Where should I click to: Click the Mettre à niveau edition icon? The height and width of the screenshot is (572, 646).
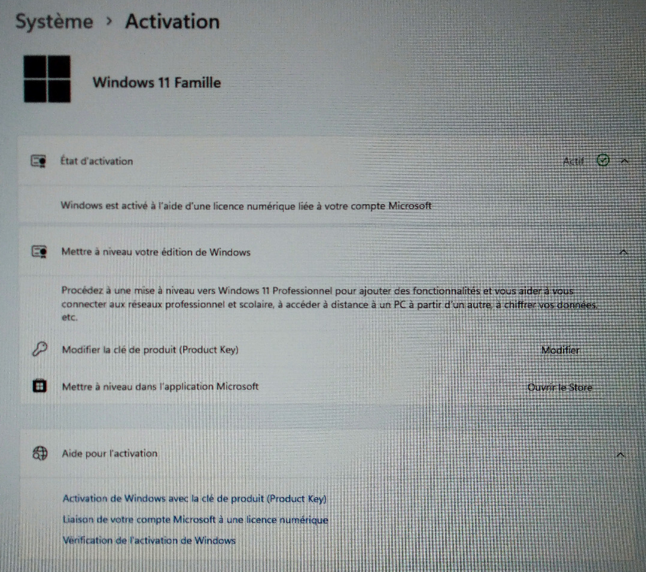coord(39,252)
